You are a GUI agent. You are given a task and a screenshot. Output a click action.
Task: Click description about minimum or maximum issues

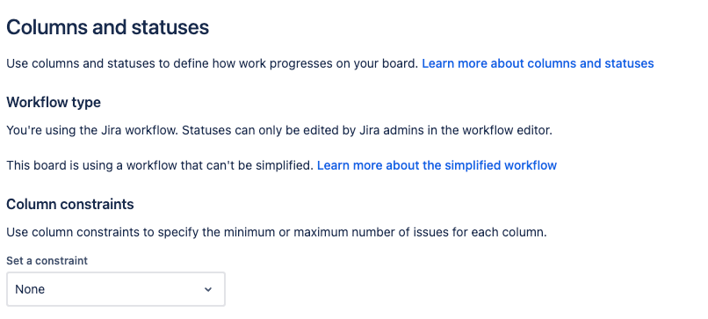tap(277, 233)
